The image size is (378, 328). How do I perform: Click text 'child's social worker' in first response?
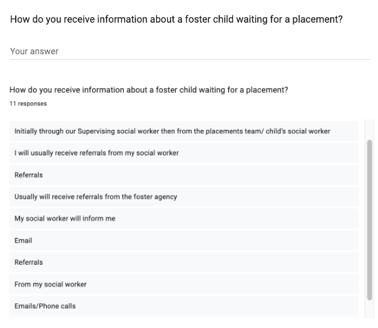click(x=298, y=131)
